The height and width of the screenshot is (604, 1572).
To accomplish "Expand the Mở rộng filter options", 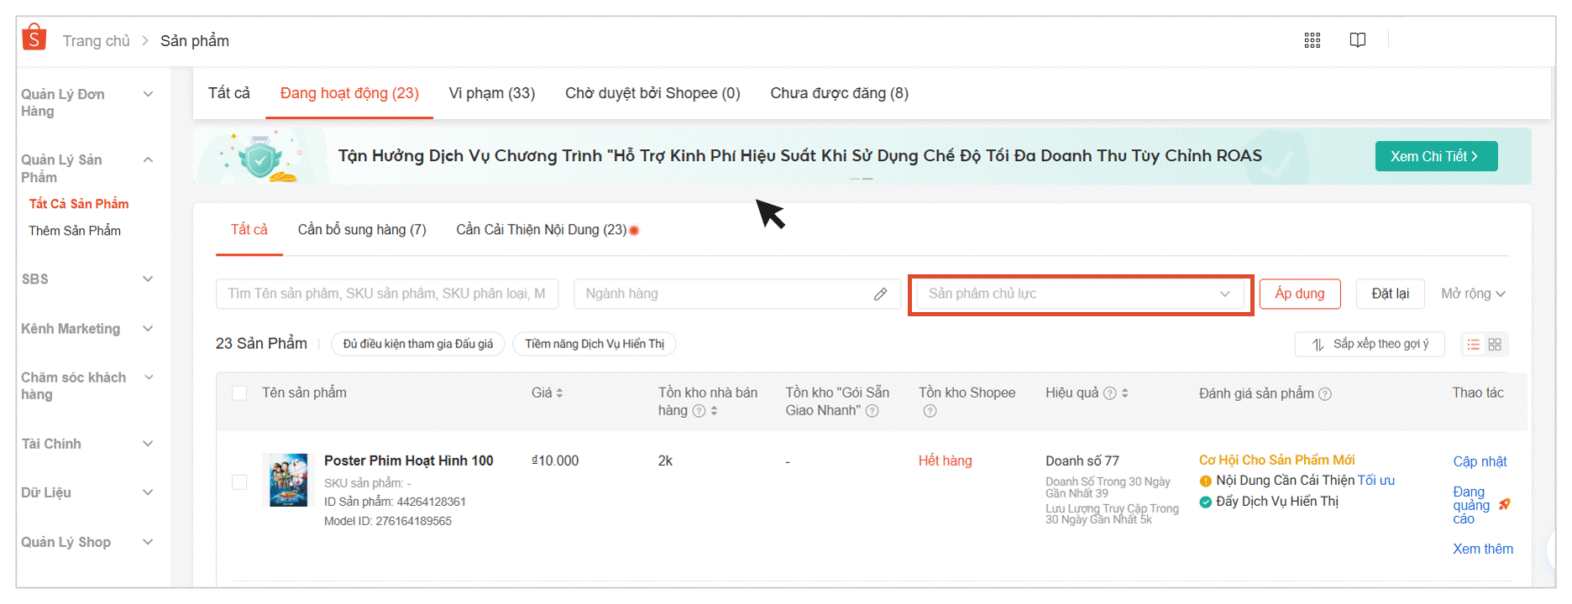I will click(1473, 294).
